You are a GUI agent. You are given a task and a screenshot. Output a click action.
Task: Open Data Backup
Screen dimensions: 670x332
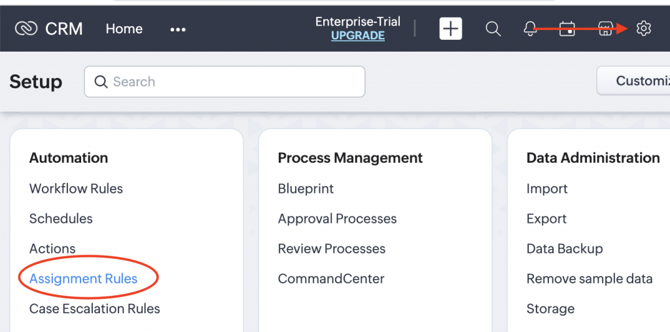click(565, 248)
